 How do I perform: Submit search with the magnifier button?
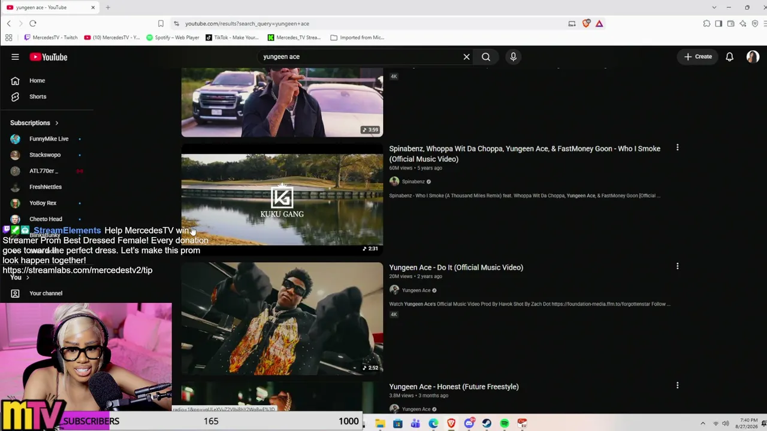point(486,57)
